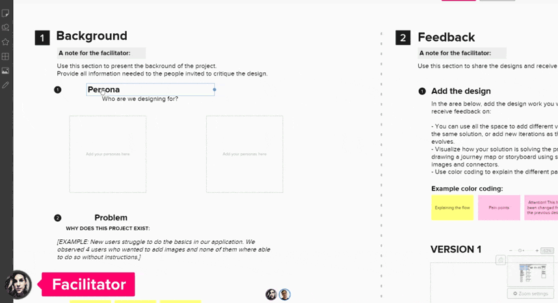Click the Persona title text box
558x303 pixels.
point(150,90)
